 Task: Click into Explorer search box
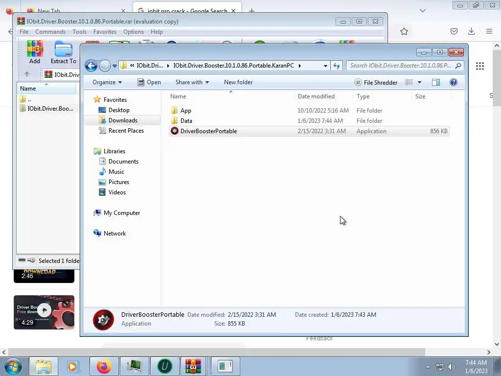tap(401, 66)
